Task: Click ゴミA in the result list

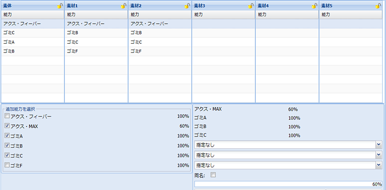Action: click(200, 118)
